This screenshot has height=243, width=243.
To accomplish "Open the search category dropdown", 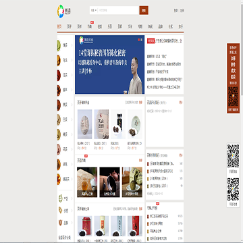I will click(x=94, y=10).
